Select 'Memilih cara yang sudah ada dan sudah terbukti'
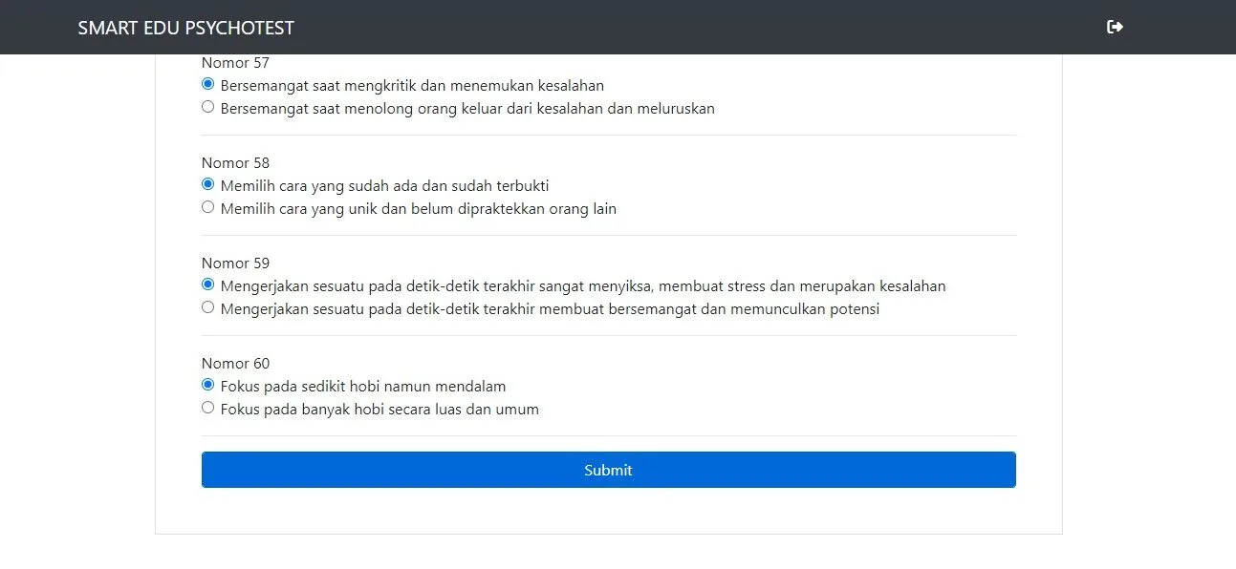Image resolution: width=1236 pixels, height=569 pixels. coord(207,184)
